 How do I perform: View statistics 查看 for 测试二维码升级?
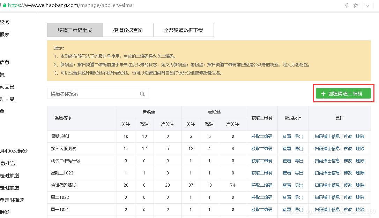click(287, 161)
